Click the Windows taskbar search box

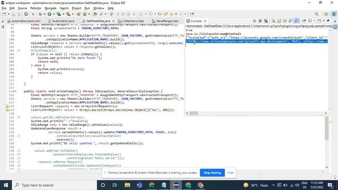54,185
